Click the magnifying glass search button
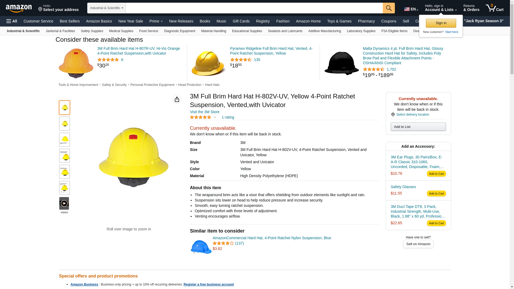Image resolution: width=514 pixels, height=289 pixels. point(388,8)
